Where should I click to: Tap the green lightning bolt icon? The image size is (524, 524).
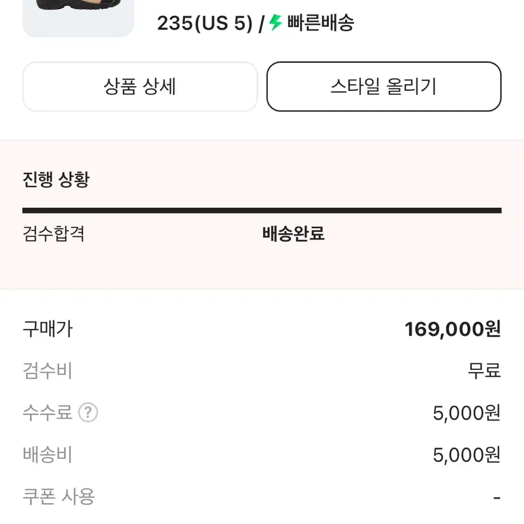[x=276, y=22]
